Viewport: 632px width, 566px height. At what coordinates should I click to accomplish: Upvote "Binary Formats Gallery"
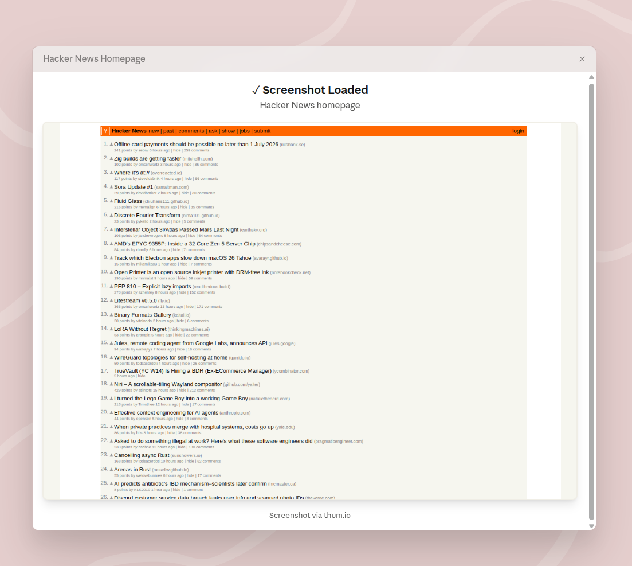click(111, 314)
